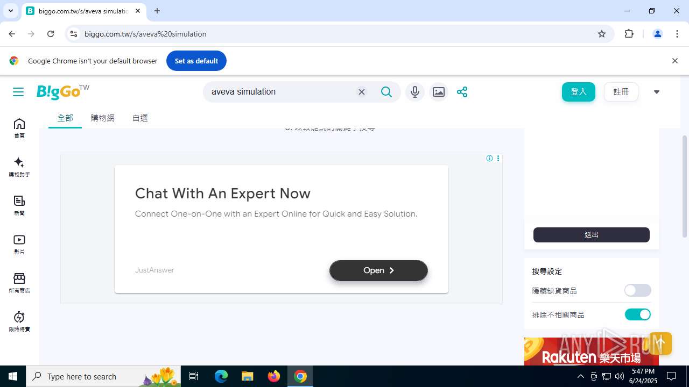Select the 自選 tab
The height and width of the screenshot is (387, 689).
click(140, 118)
